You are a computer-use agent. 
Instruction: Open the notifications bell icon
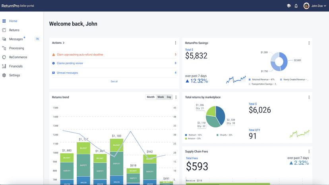296,6
